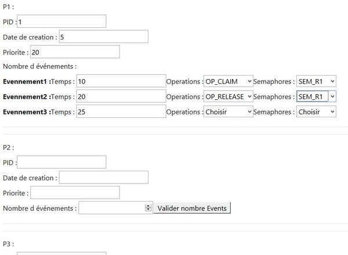Increase P2 event count with up arrow
The image size is (348, 255).
click(x=148, y=205)
